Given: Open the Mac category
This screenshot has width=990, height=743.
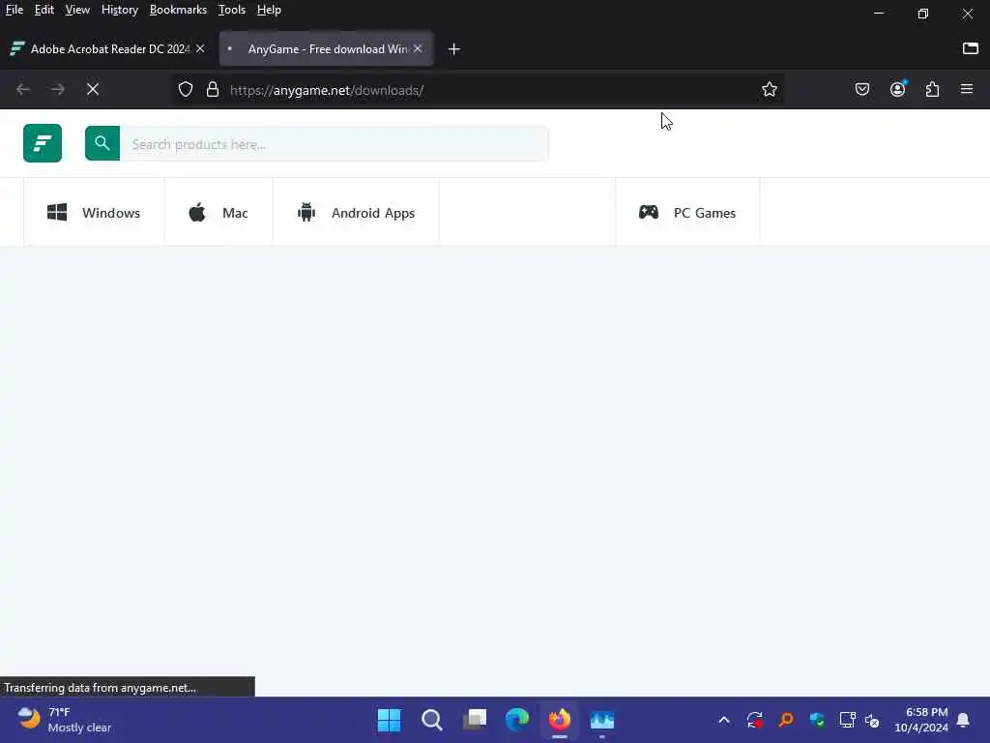Looking at the screenshot, I should pyautogui.click(x=218, y=212).
